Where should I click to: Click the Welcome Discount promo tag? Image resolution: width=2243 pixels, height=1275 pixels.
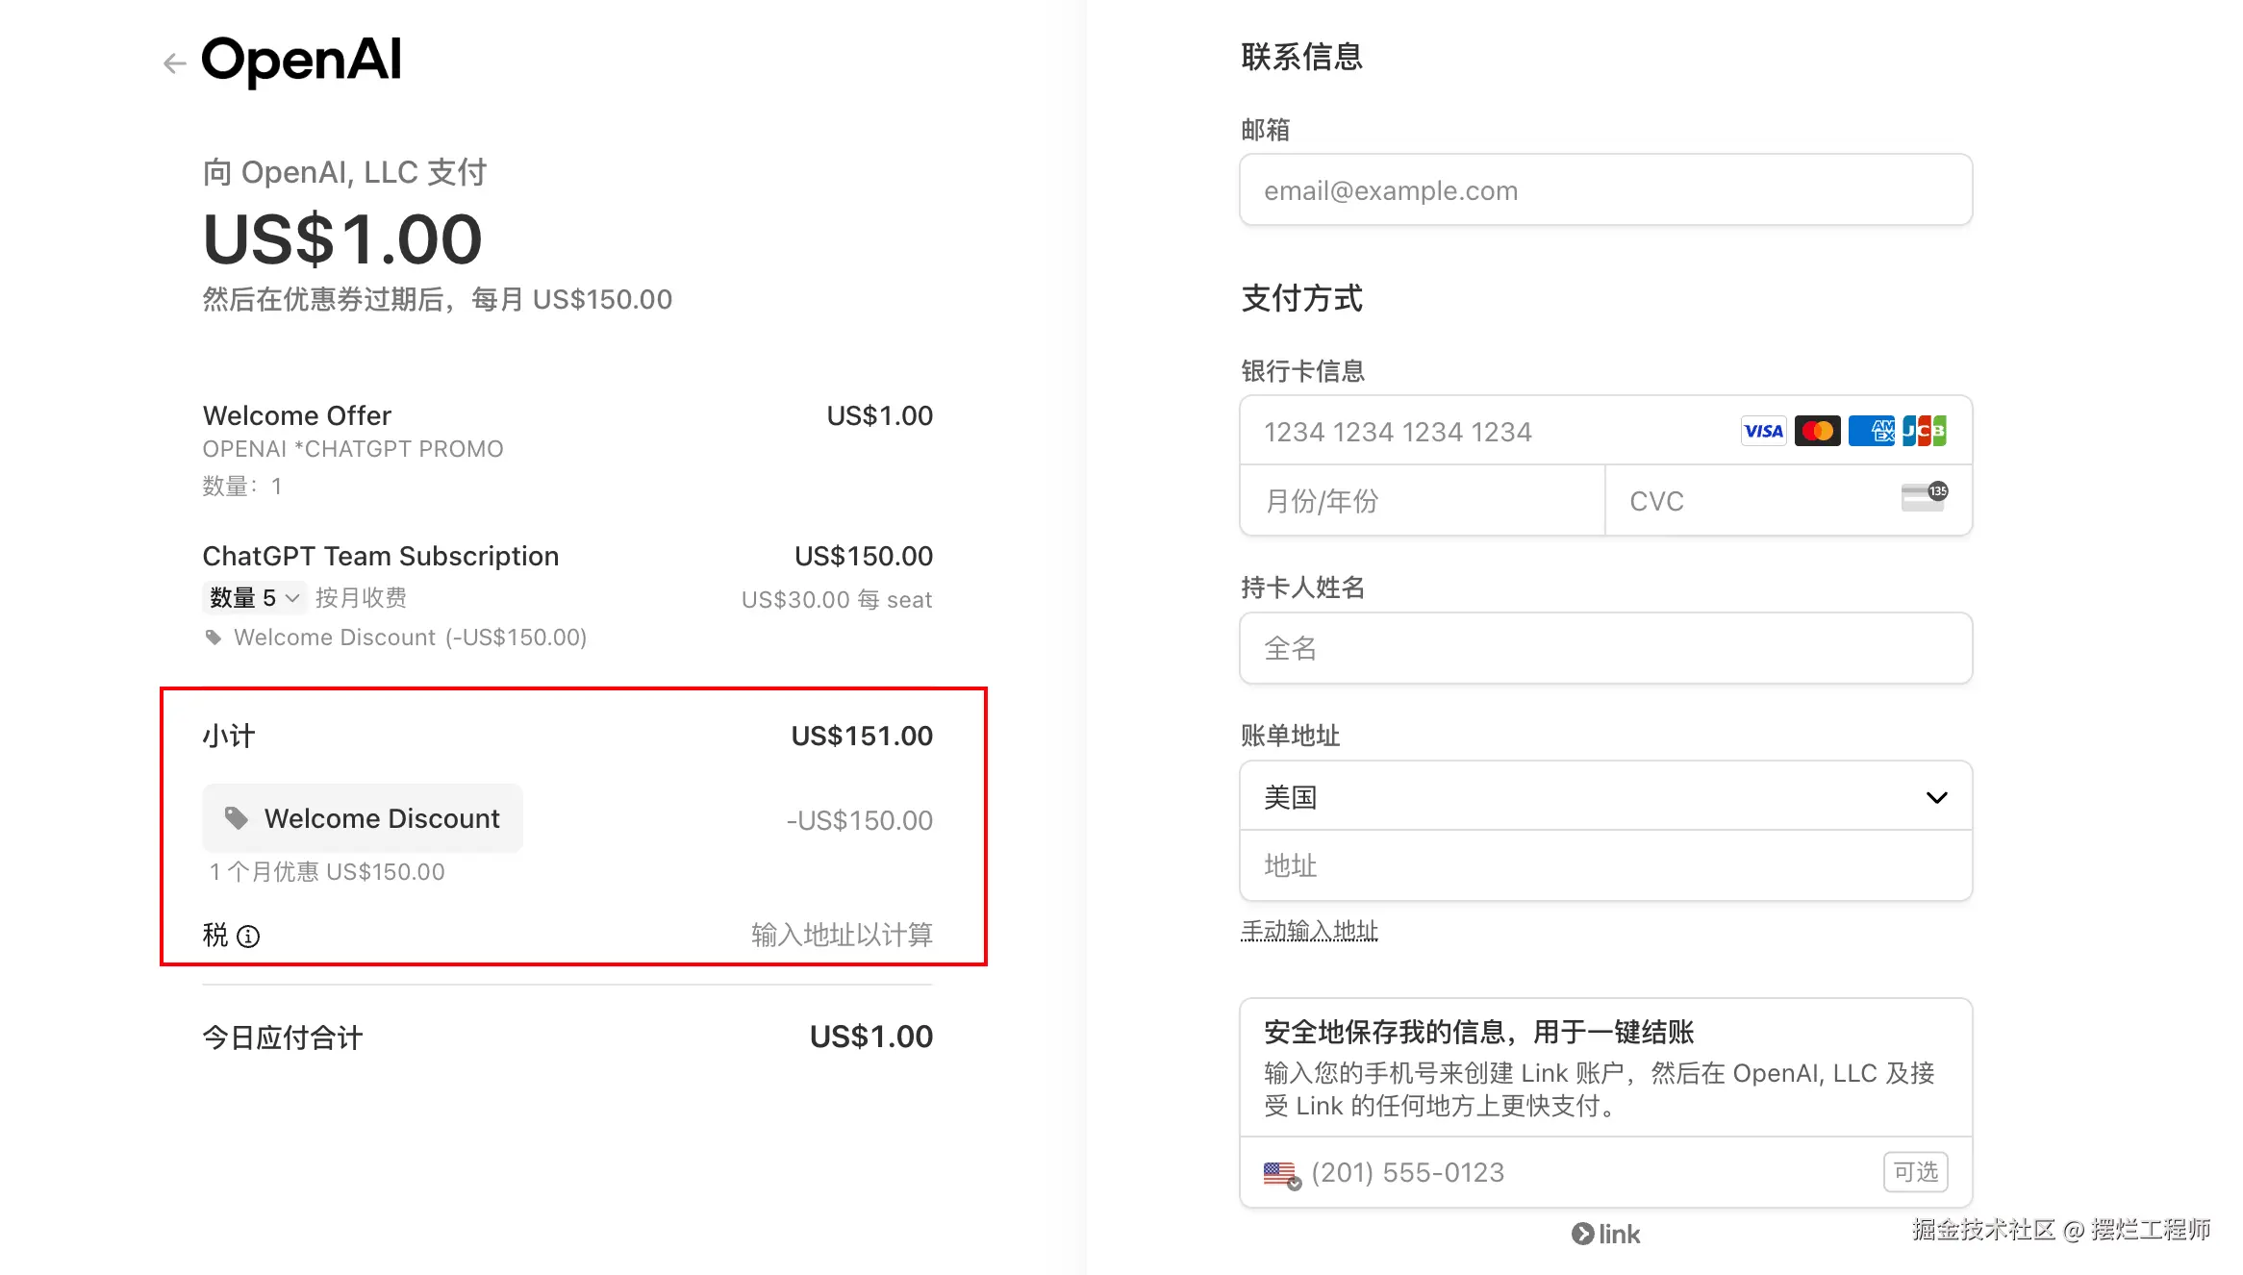[363, 818]
